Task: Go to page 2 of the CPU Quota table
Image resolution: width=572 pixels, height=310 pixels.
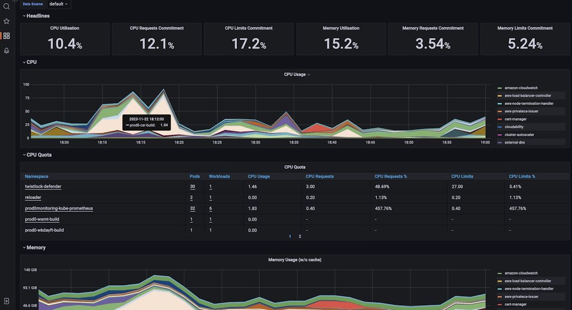Action: [x=300, y=236]
